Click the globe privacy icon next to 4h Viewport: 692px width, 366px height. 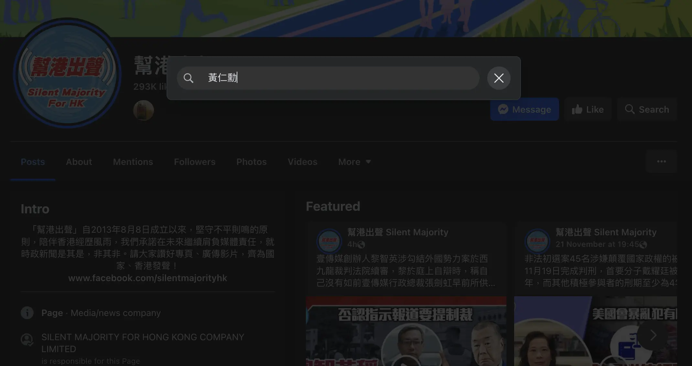[361, 244]
